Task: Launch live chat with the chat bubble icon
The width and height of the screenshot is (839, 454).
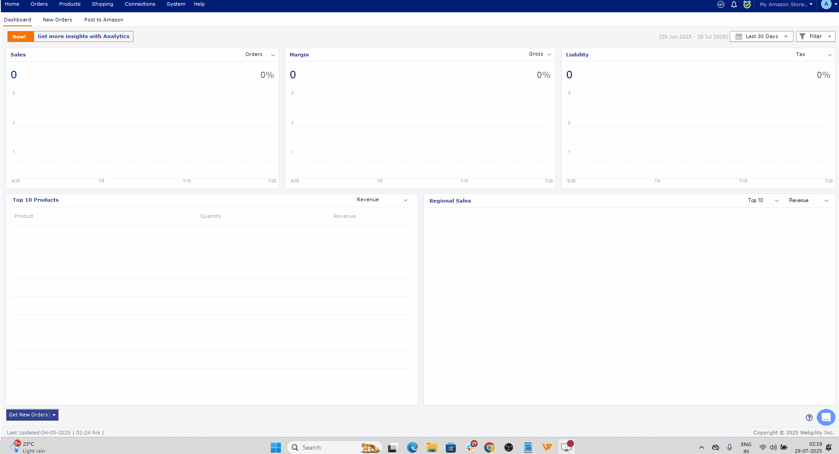Action: (x=825, y=418)
